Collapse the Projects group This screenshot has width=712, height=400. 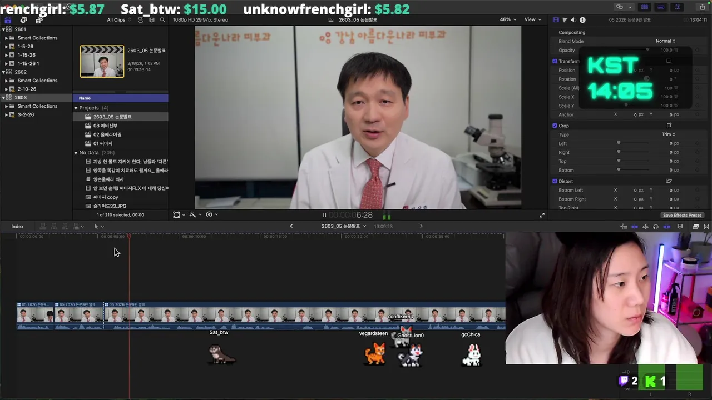click(x=76, y=108)
